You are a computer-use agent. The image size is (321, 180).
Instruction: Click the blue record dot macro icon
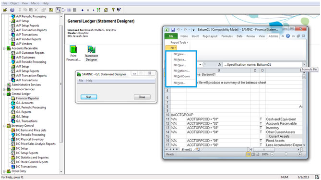click(x=83, y=10)
